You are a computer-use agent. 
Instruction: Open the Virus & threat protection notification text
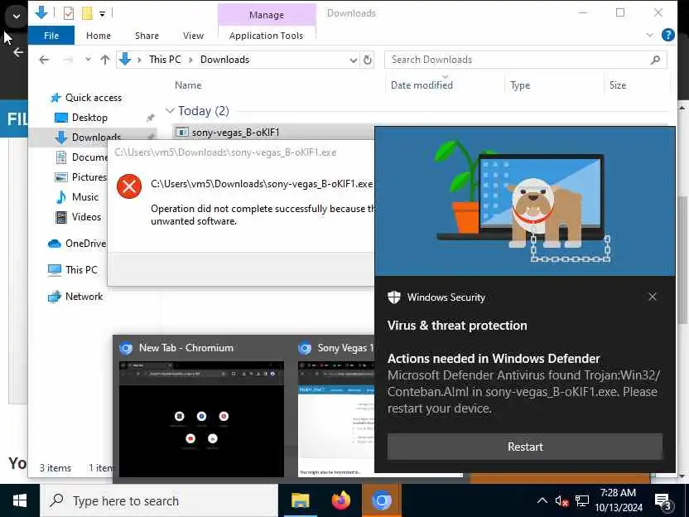click(457, 326)
